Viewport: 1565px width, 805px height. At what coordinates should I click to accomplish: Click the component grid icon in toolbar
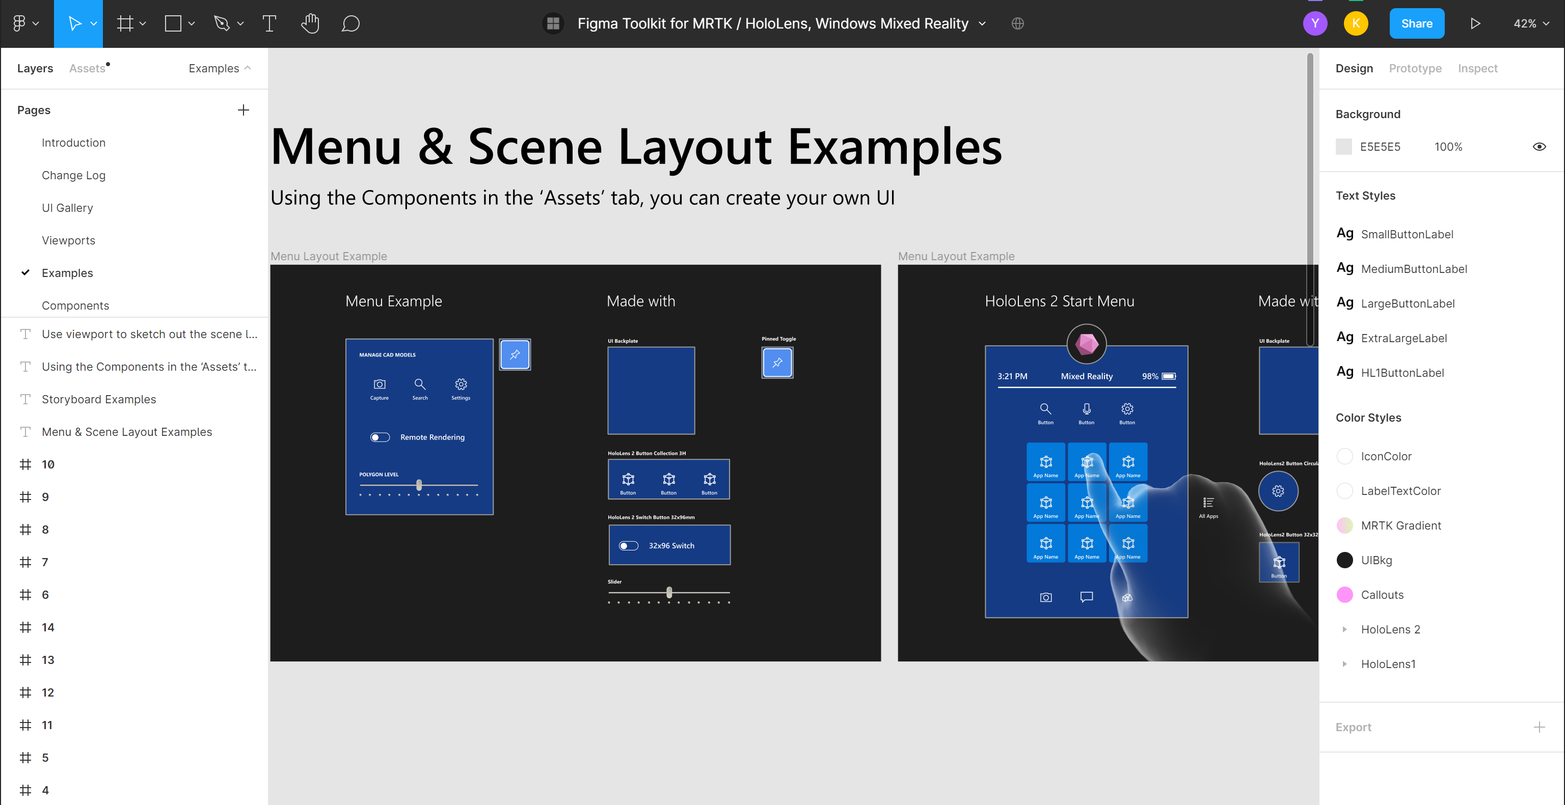tap(552, 22)
